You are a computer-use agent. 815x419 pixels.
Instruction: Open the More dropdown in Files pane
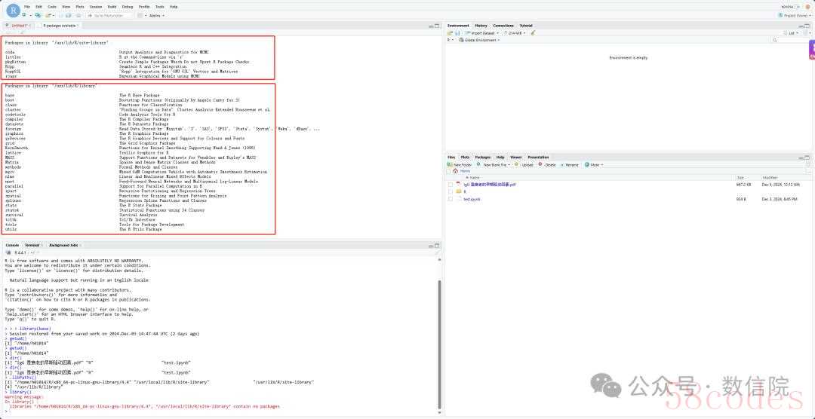point(595,164)
